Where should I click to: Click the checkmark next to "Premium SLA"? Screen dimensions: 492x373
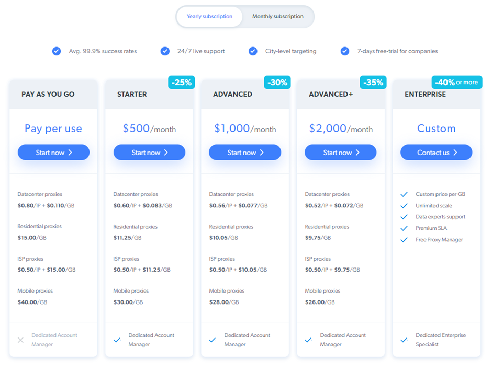coord(404,228)
